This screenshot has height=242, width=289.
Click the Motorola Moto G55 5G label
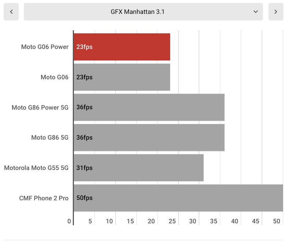36,168
